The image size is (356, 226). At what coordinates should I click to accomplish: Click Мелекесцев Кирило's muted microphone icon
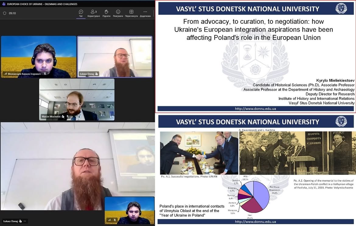click(45, 74)
